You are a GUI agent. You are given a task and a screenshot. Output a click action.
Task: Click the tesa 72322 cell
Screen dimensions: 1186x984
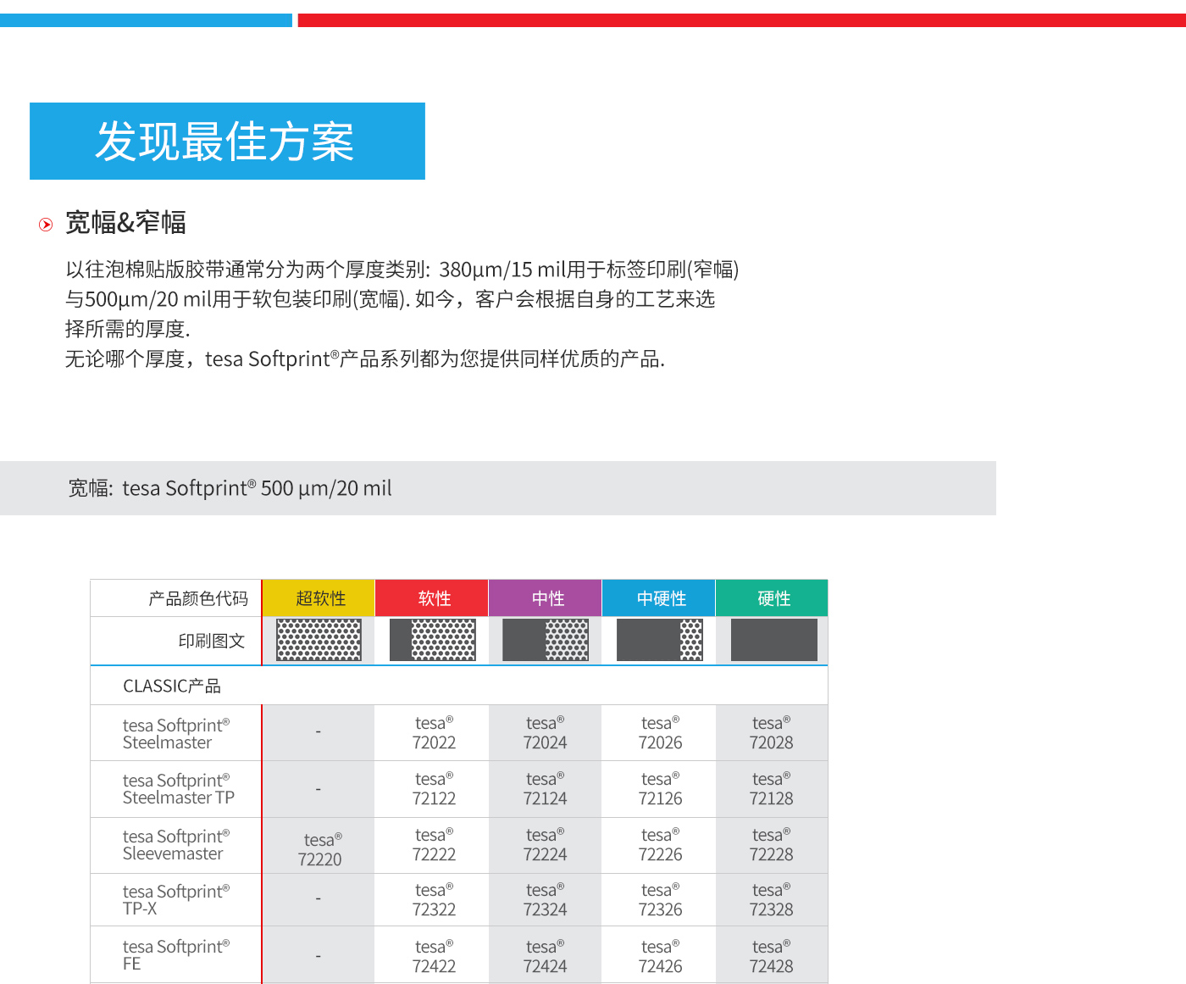tap(434, 900)
